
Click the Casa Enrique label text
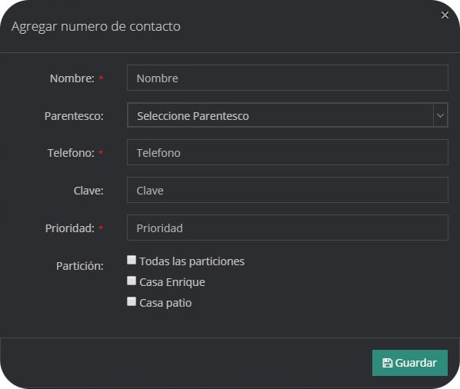tap(172, 282)
